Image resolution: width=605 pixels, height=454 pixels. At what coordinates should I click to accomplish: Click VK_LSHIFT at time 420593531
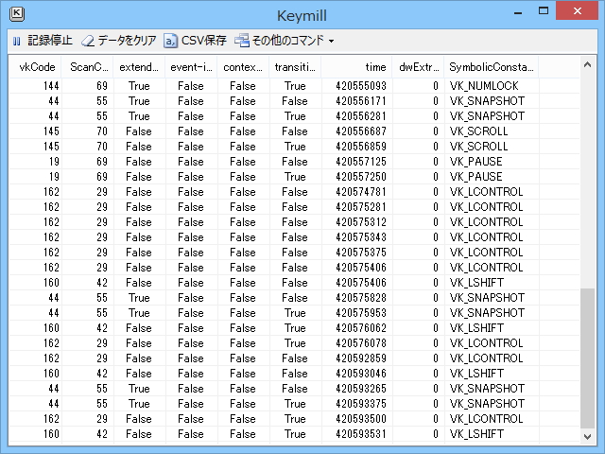click(x=476, y=434)
